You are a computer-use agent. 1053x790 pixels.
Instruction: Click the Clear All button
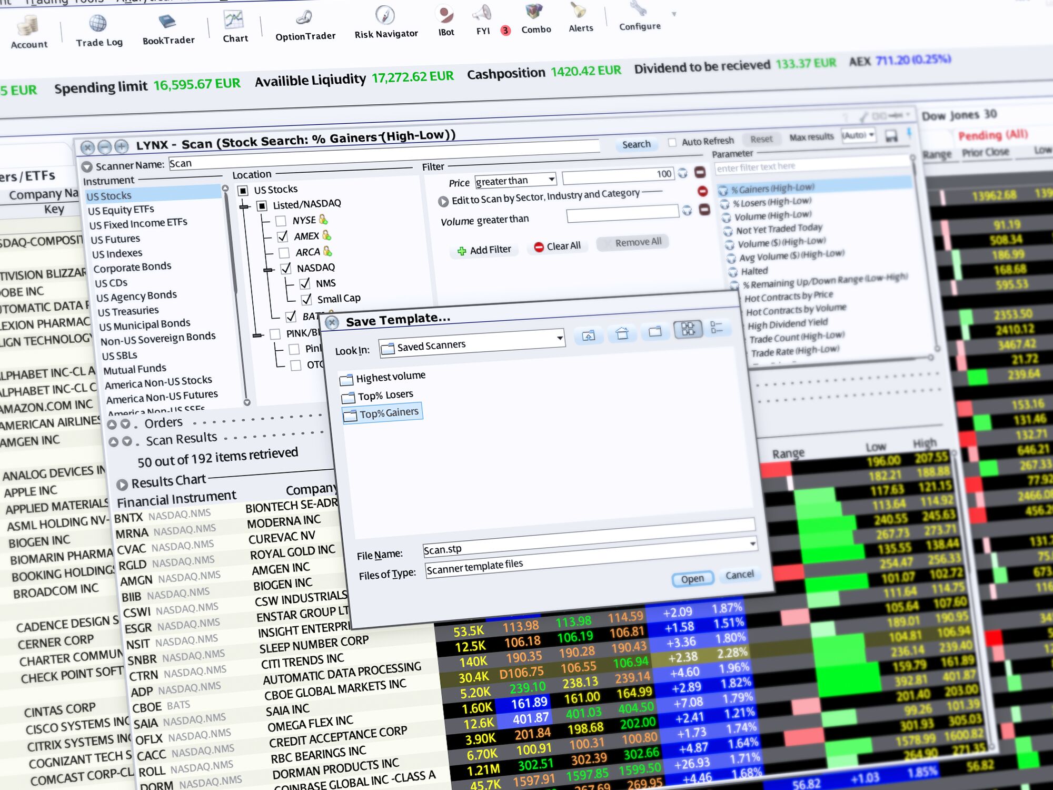pos(557,246)
